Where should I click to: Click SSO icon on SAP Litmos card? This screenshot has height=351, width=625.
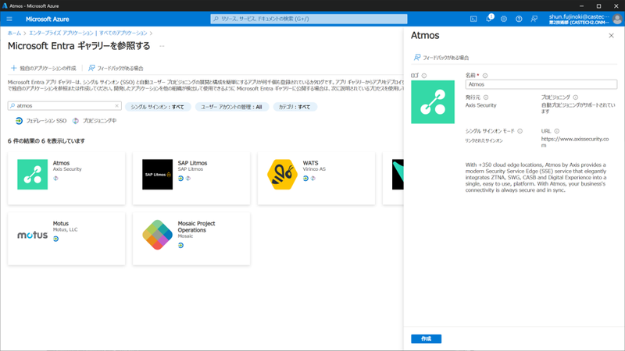click(x=180, y=179)
